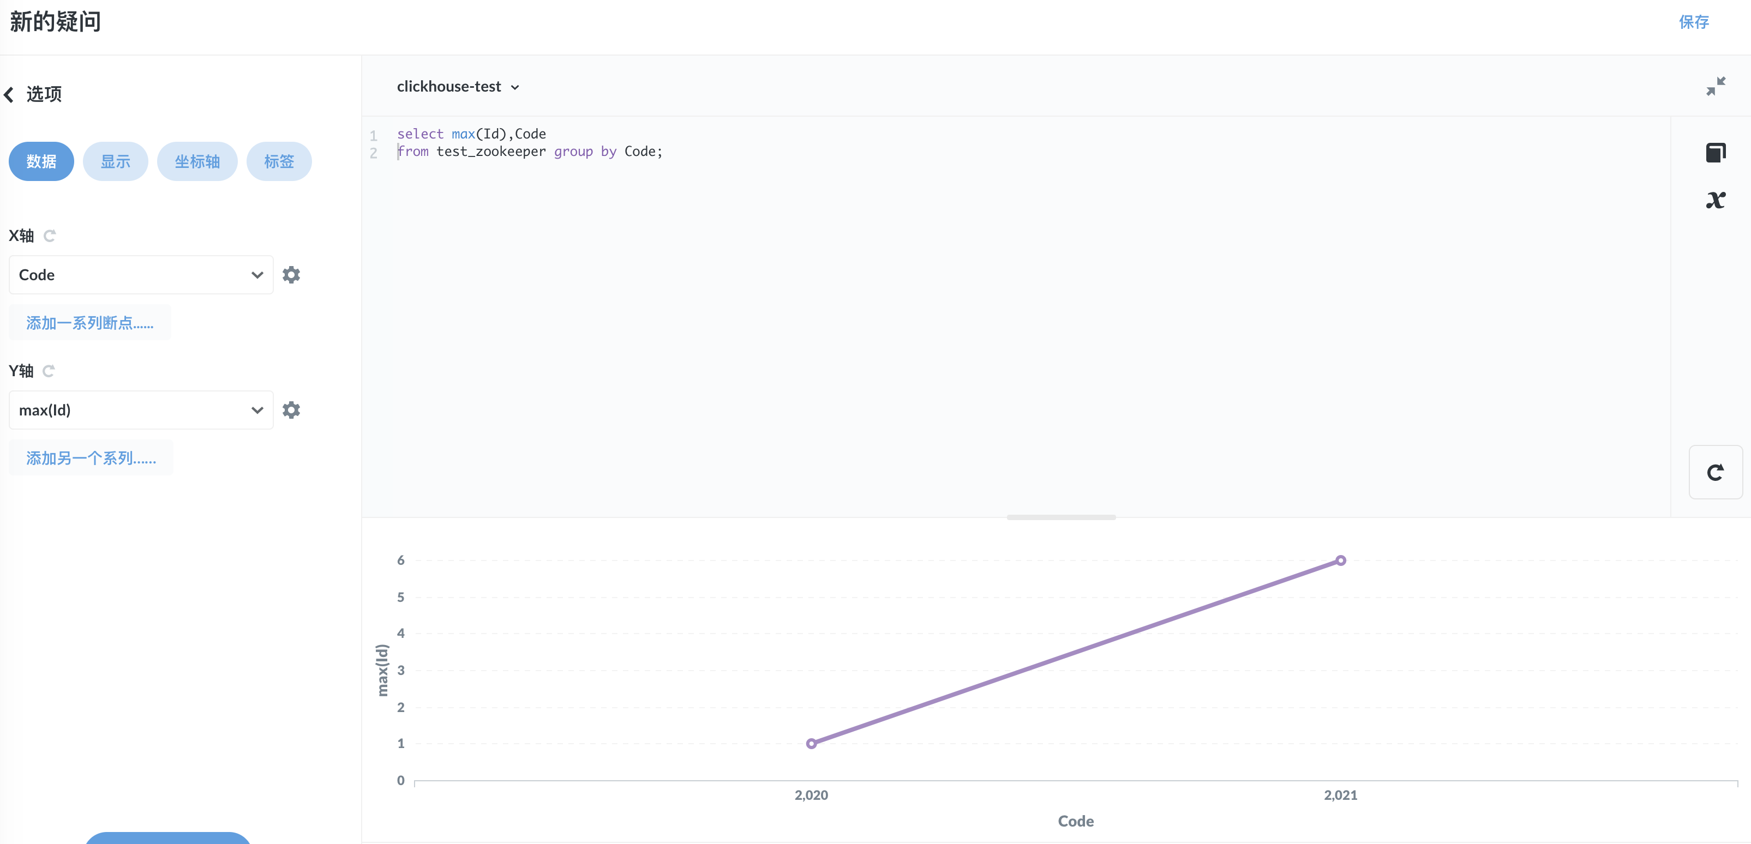Open the gear settings for the max(Id) Y-axis field
Screen dimensions: 1751x844
291,410
